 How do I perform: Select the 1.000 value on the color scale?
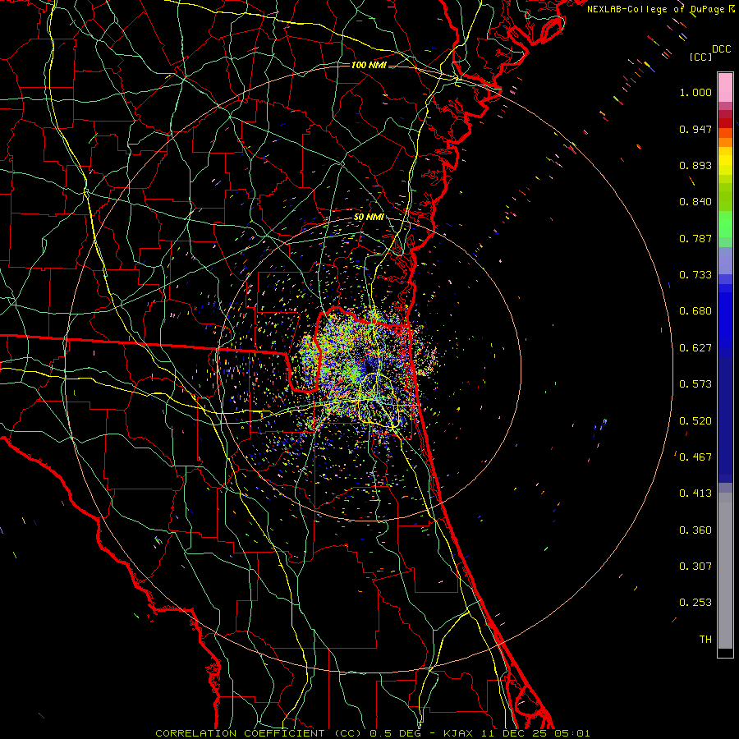point(695,92)
